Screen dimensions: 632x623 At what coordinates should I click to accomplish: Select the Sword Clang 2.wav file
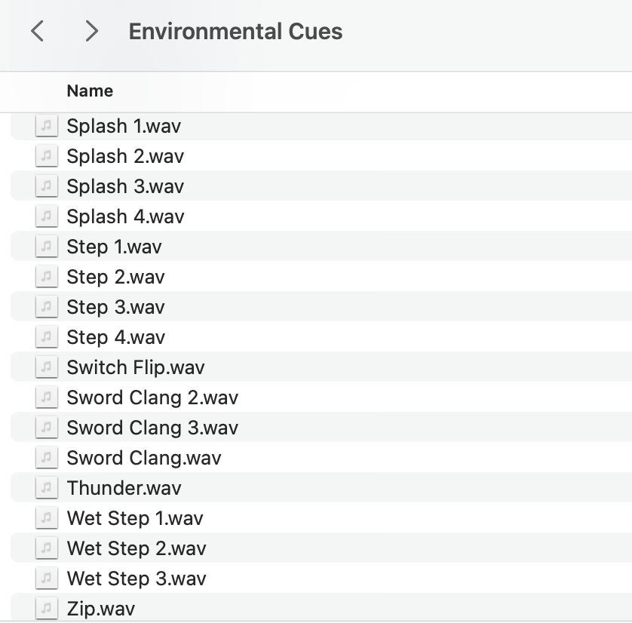(321, 397)
